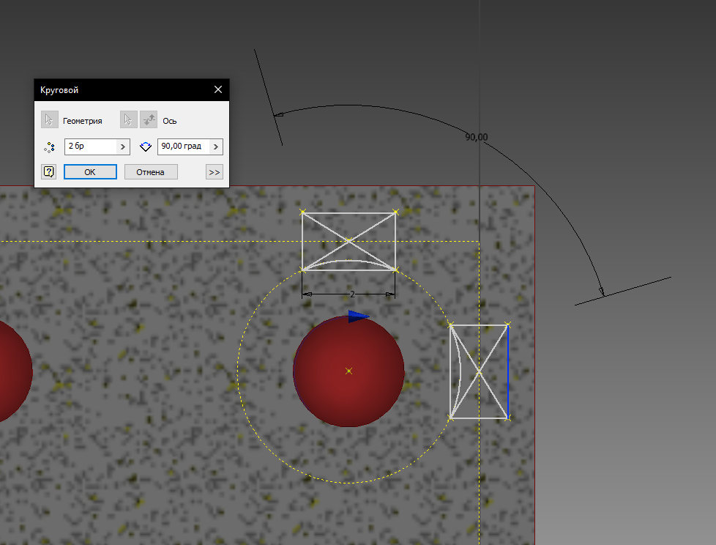The height and width of the screenshot is (545, 716).
Task: Expand the count field flyout arrow
Action: 123,147
